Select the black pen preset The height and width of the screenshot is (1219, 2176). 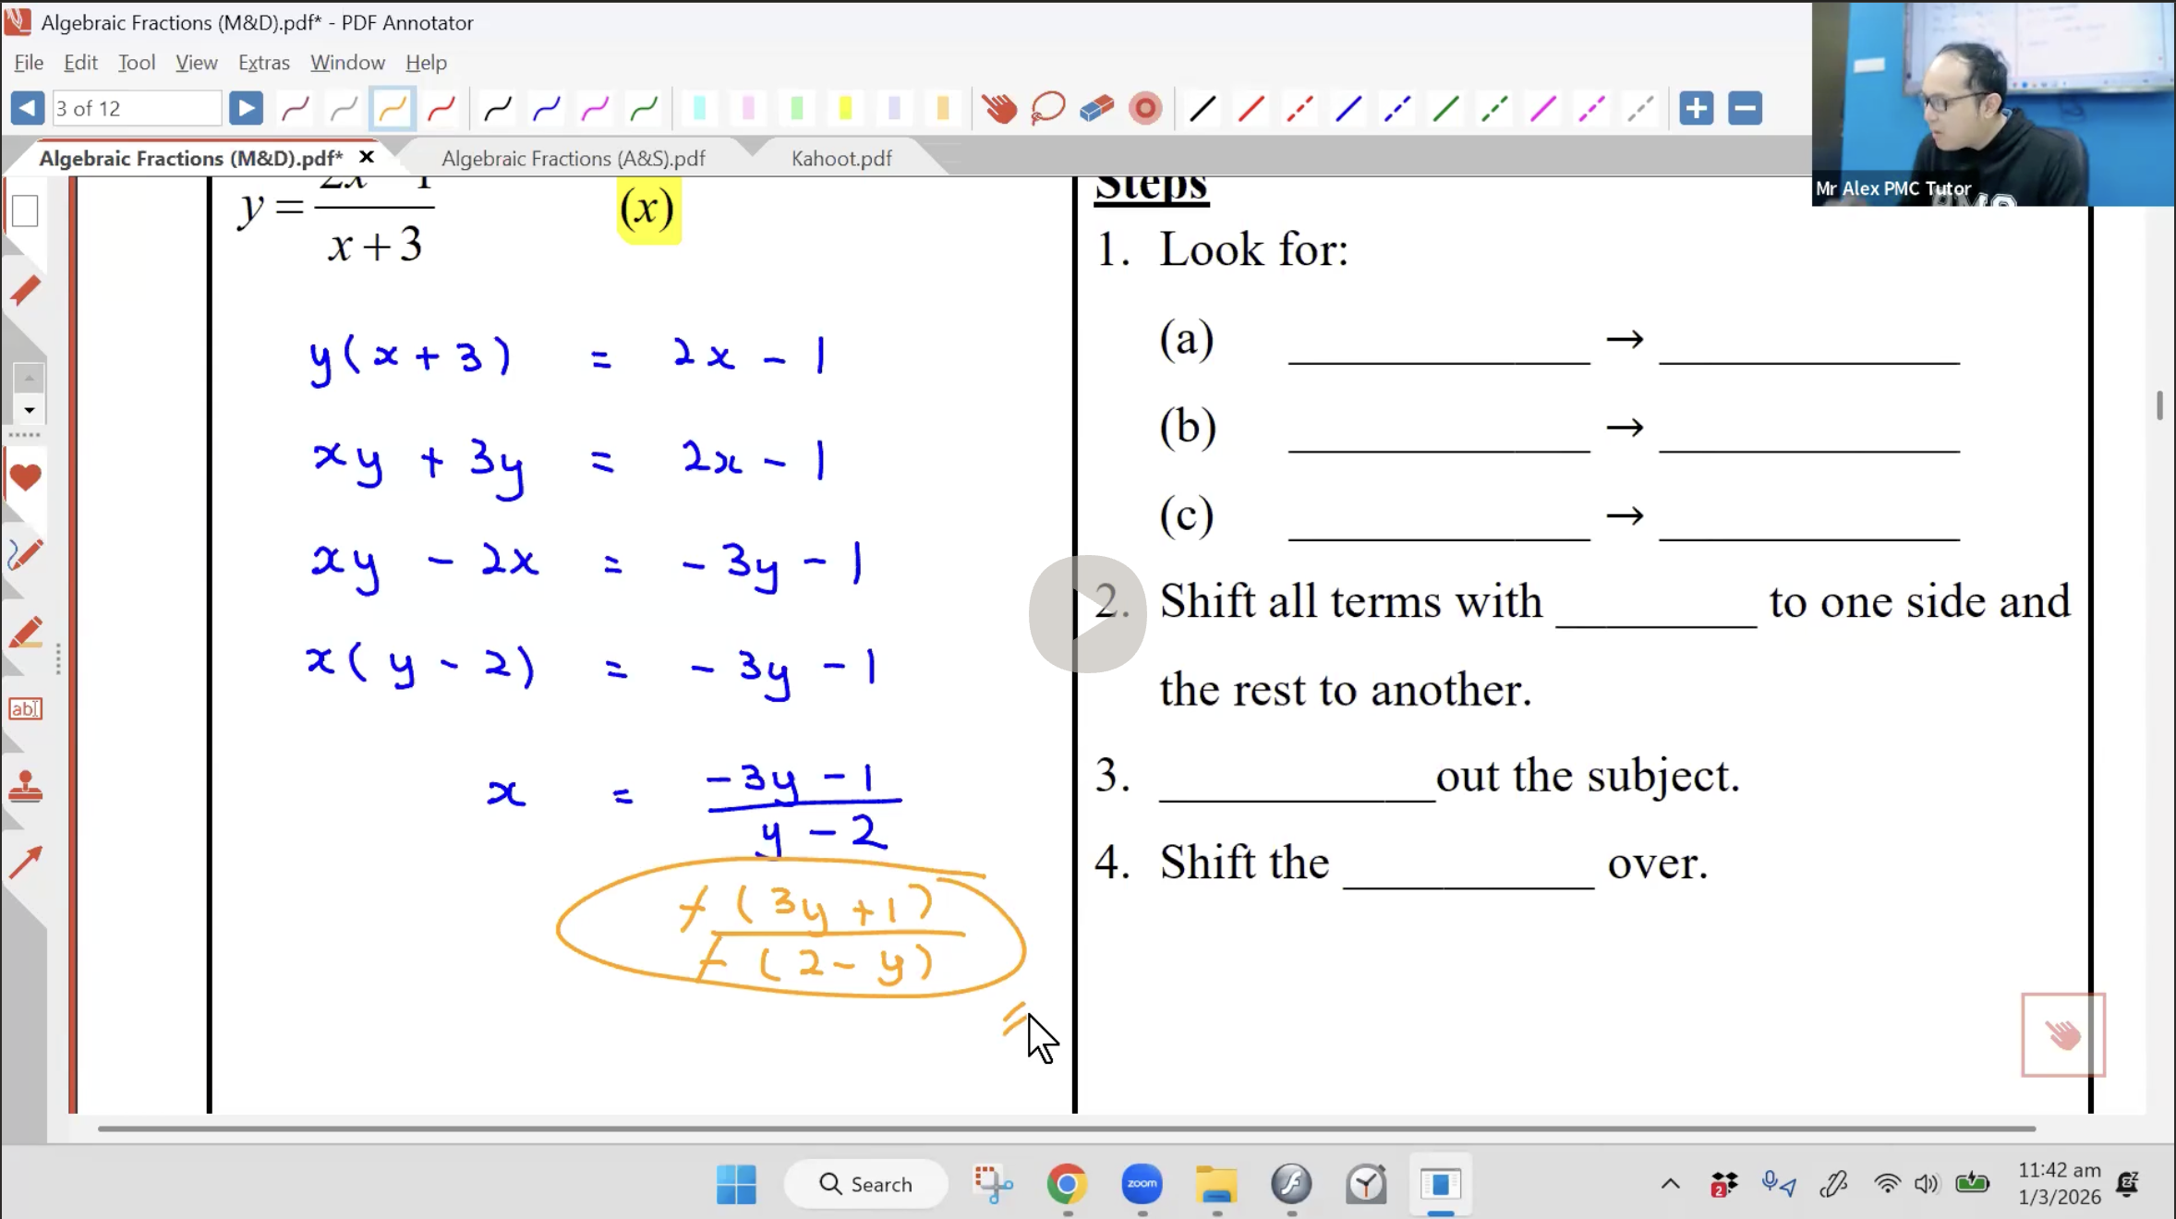point(498,109)
